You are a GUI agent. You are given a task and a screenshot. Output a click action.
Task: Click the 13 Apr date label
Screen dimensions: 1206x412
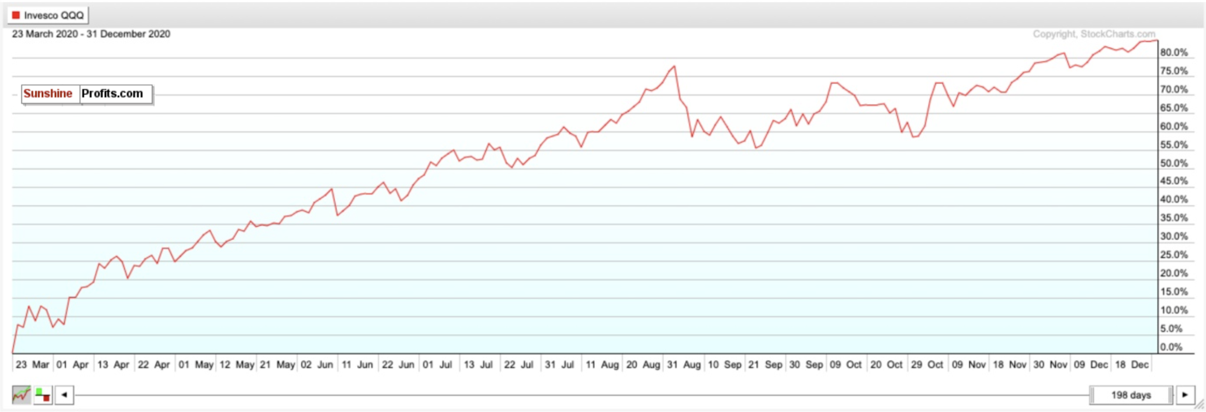[113, 365]
